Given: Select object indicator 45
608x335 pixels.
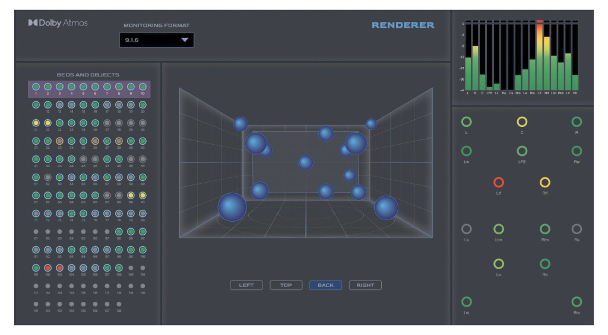Looking at the screenshot, I should 83,159.
